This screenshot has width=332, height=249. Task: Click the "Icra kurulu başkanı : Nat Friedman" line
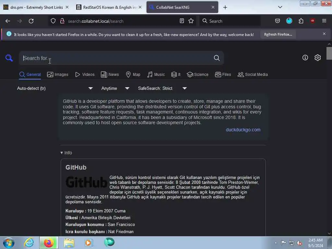pyautogui.click(x=99, y=231)
